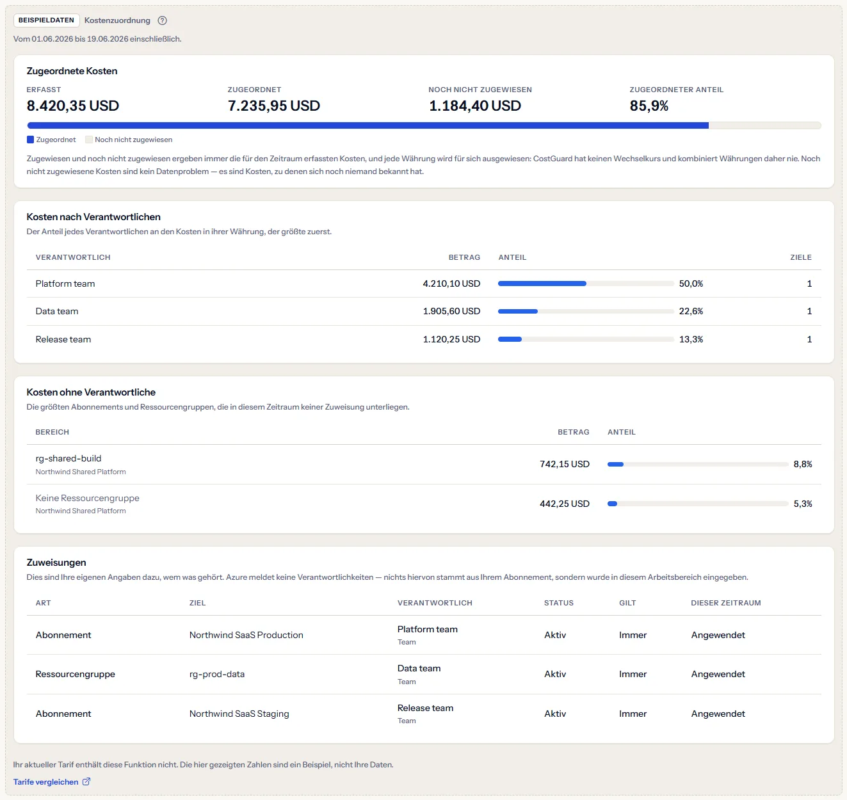This screenshot has width=847, height=800.
Task: Click the Ressourcengruppe type cell
Action: (x=76, y=674)
